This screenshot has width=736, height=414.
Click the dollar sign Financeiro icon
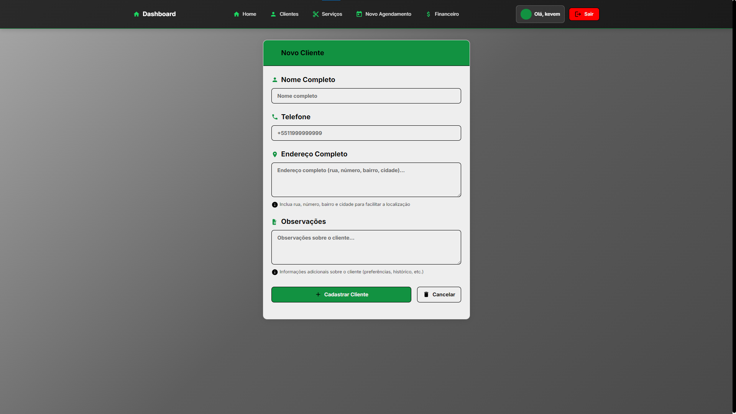coord(428,14)
